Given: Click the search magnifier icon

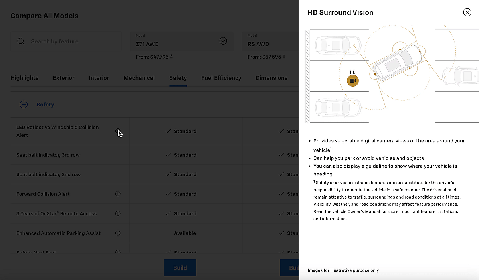Looking at the screenshot, I should (21, 41).
